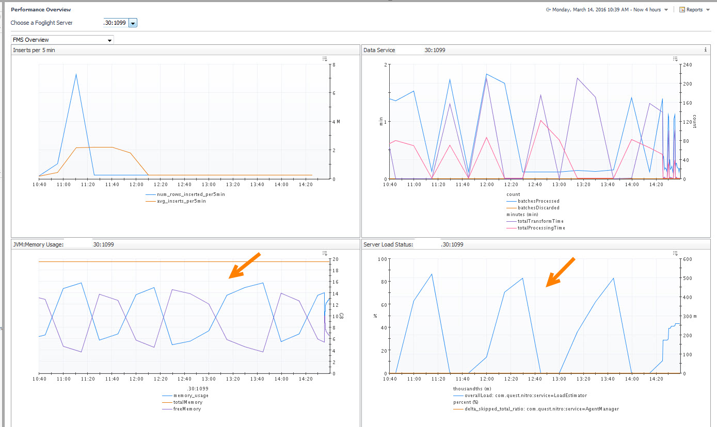Click the Foglight Server field showing .30:1099

tap(115, 23)
